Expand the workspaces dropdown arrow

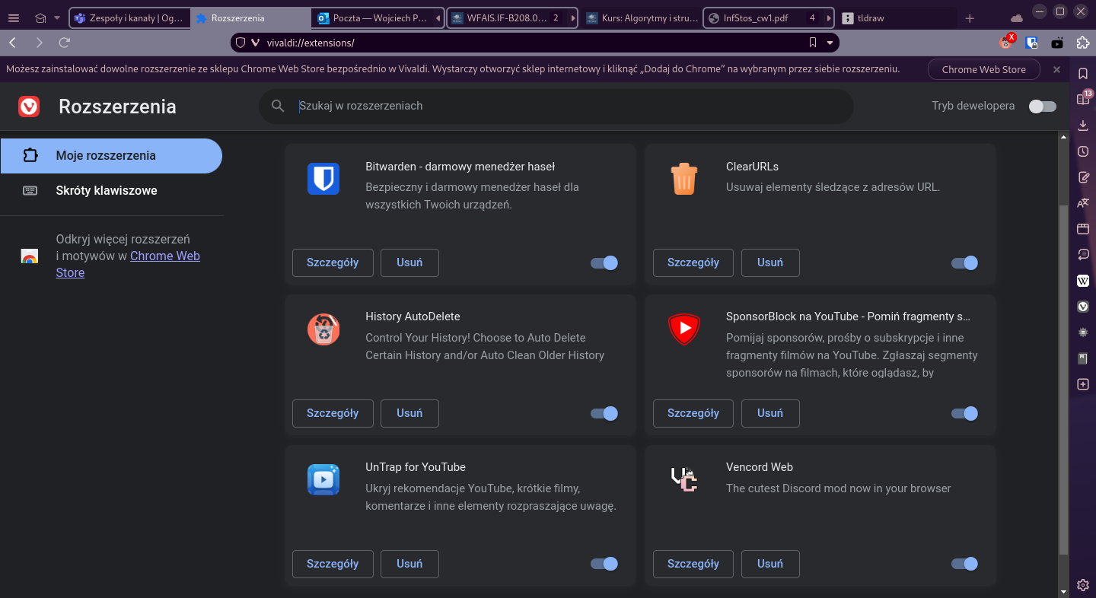pyautogui.click(x=56, y=18)
